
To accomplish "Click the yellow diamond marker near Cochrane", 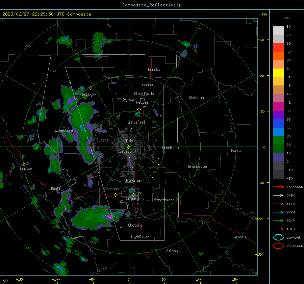I will point(116,195).
